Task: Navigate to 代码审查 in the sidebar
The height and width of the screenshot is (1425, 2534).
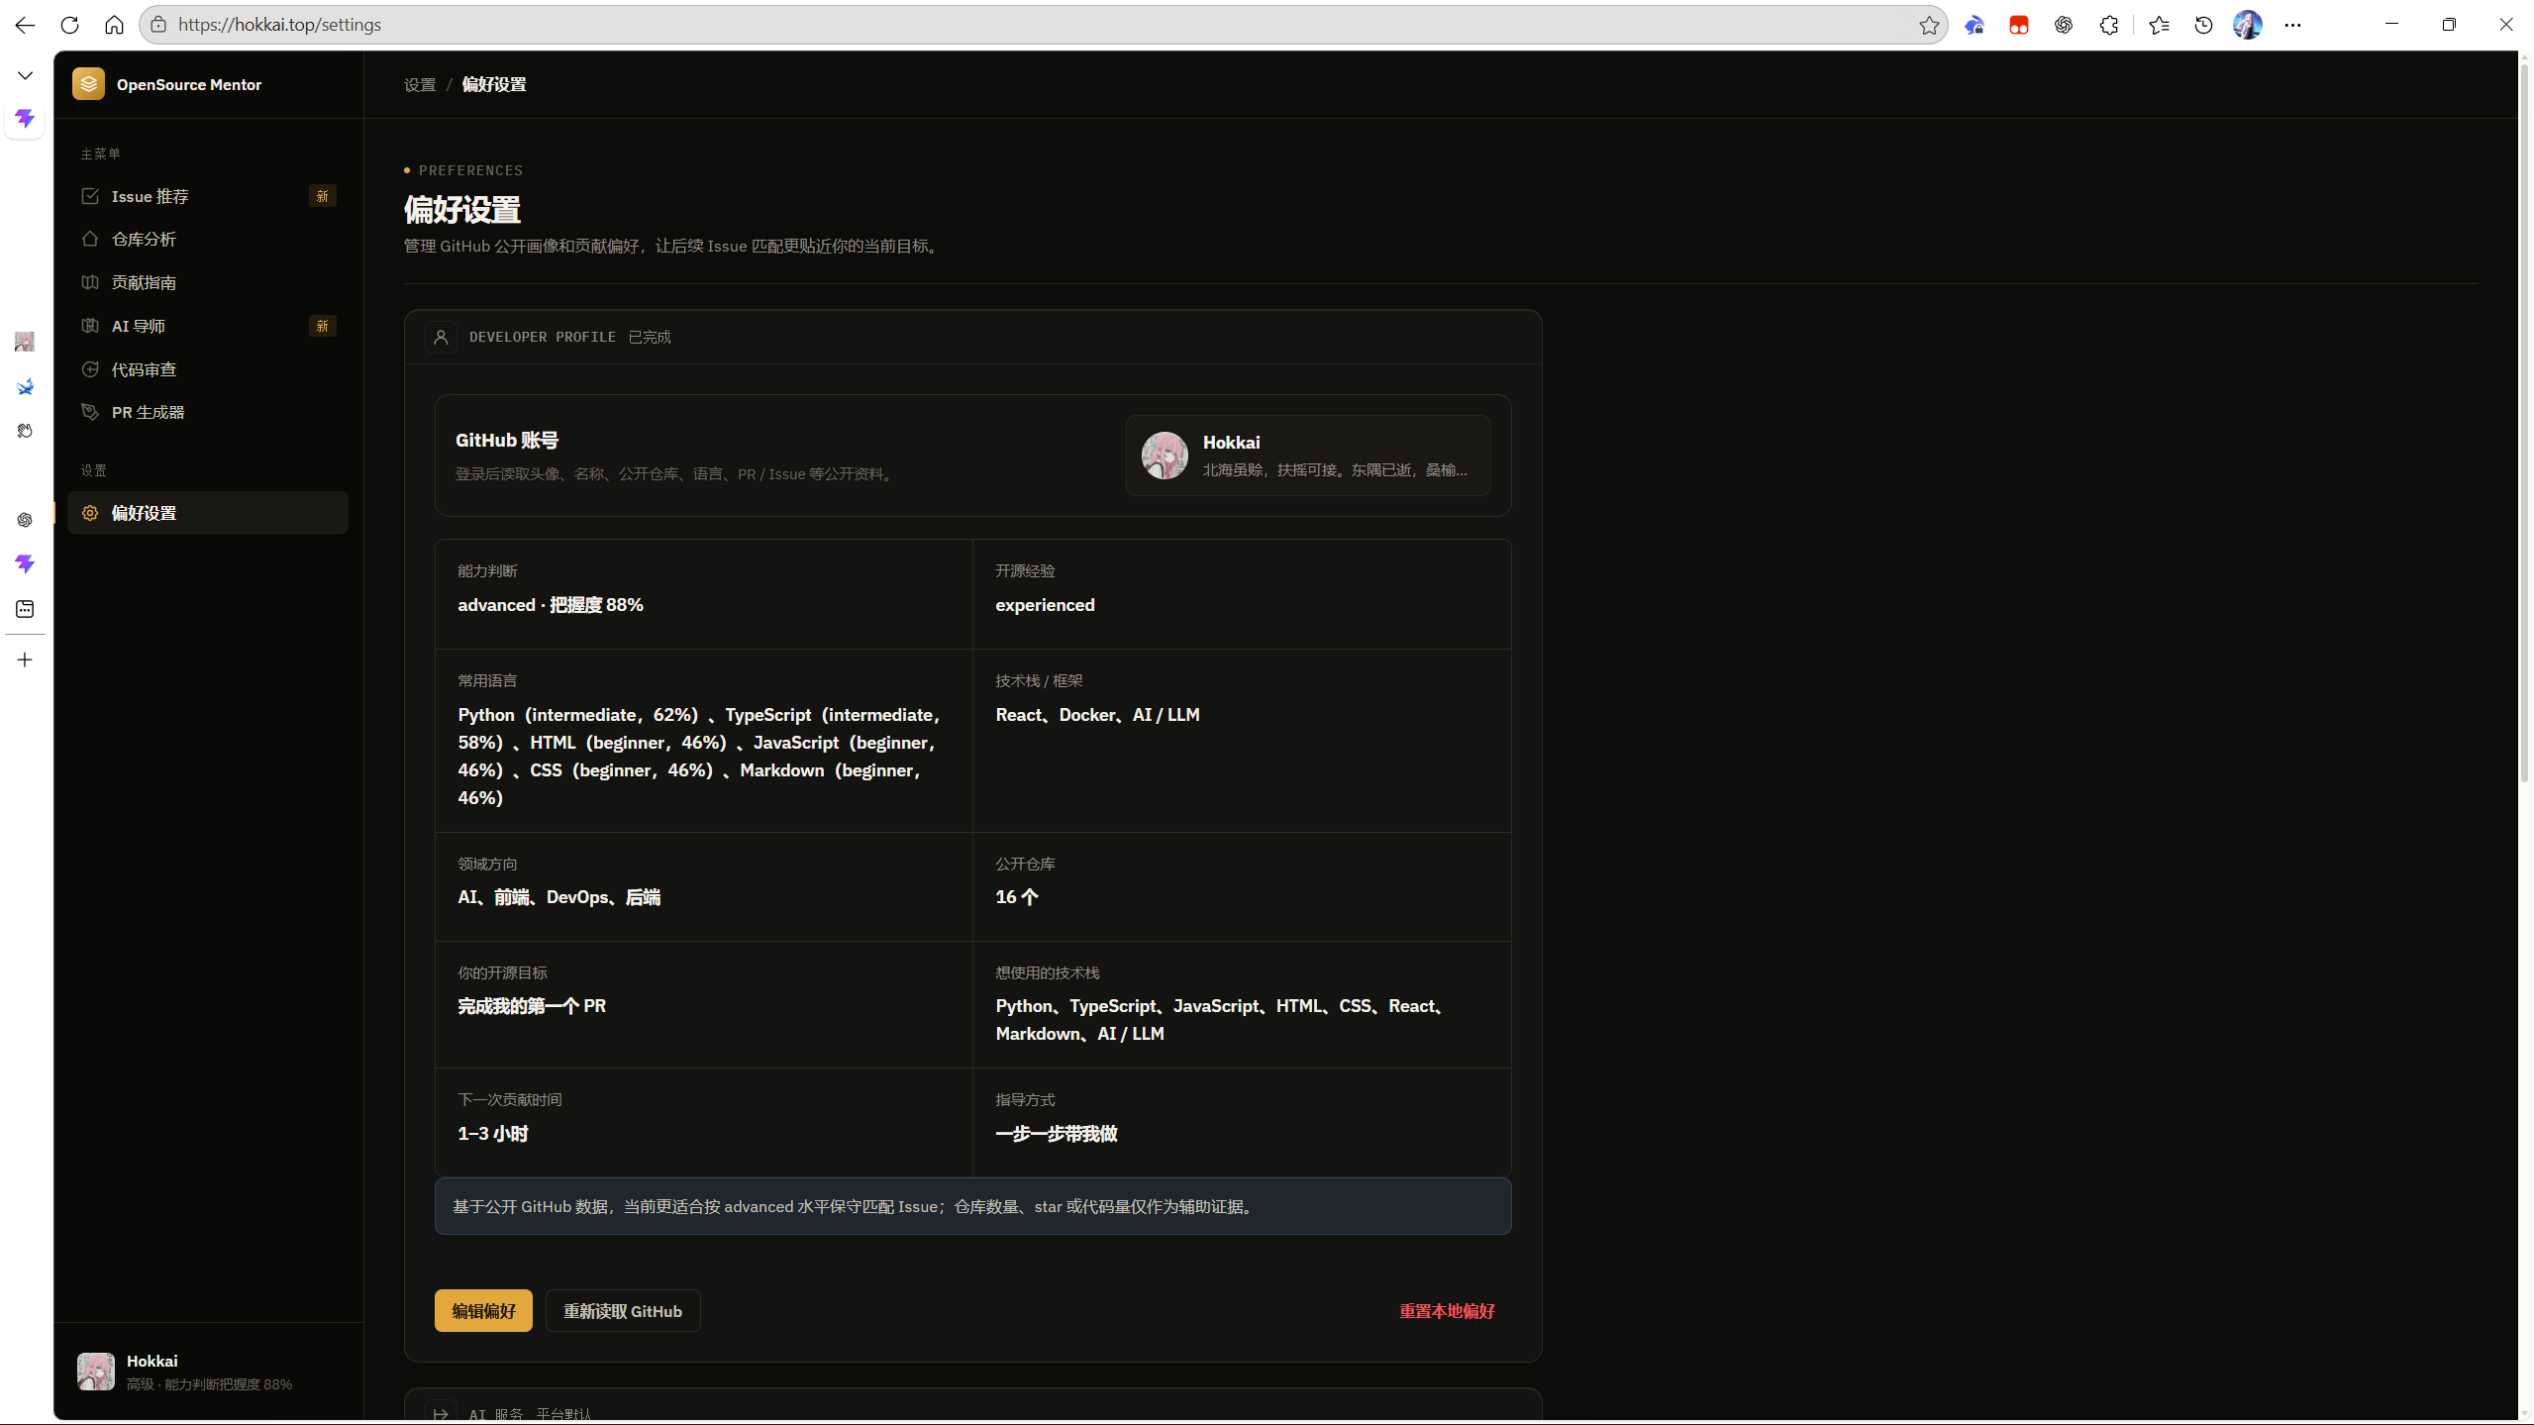Action: point(208,369)
